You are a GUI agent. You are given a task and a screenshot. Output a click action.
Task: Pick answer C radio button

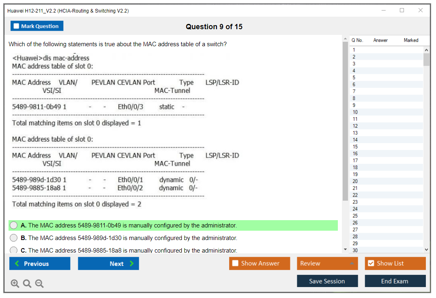(14, 250)
